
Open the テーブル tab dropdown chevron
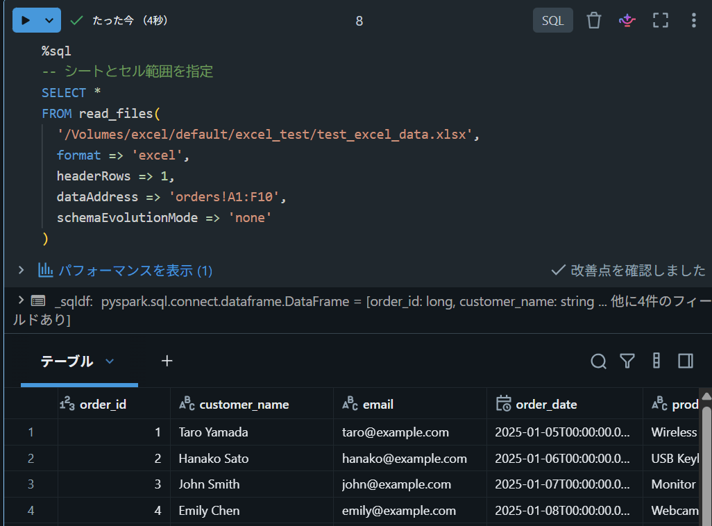coord(110,362)
